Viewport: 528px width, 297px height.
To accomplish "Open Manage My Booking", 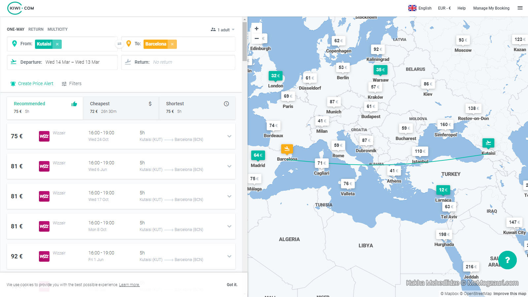I will click(x=491, y=8).
